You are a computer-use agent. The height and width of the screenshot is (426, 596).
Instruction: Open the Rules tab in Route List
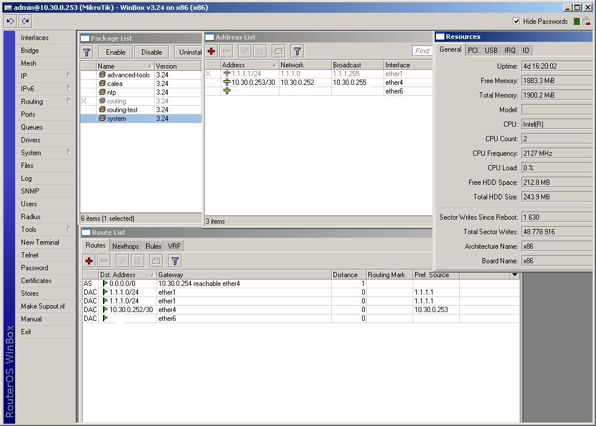[154, 246]
